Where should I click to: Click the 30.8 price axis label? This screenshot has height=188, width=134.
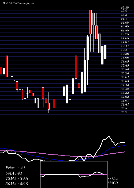click(124, 109)
